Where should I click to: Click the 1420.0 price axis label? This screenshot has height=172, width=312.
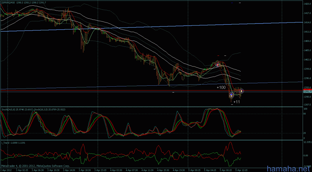(307, 4)
